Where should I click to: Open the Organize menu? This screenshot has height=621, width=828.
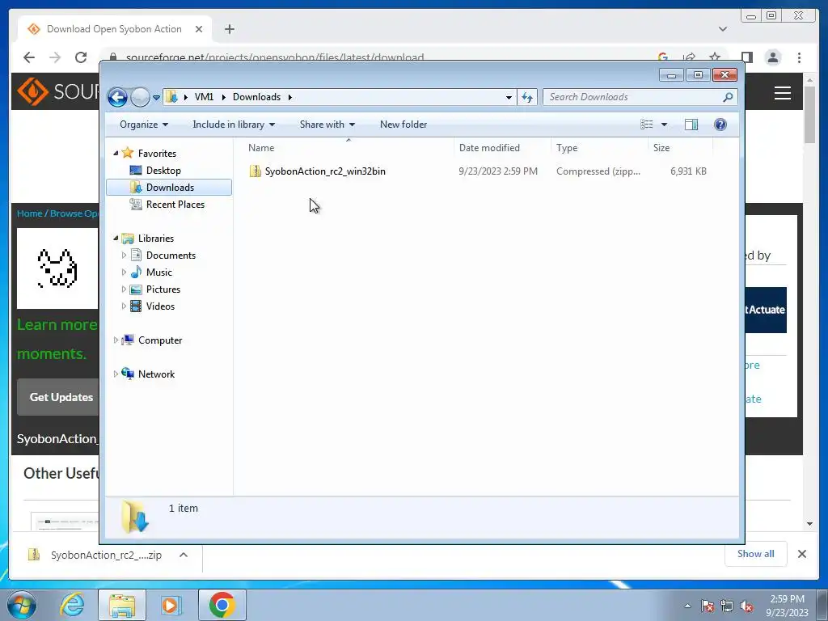144,125
